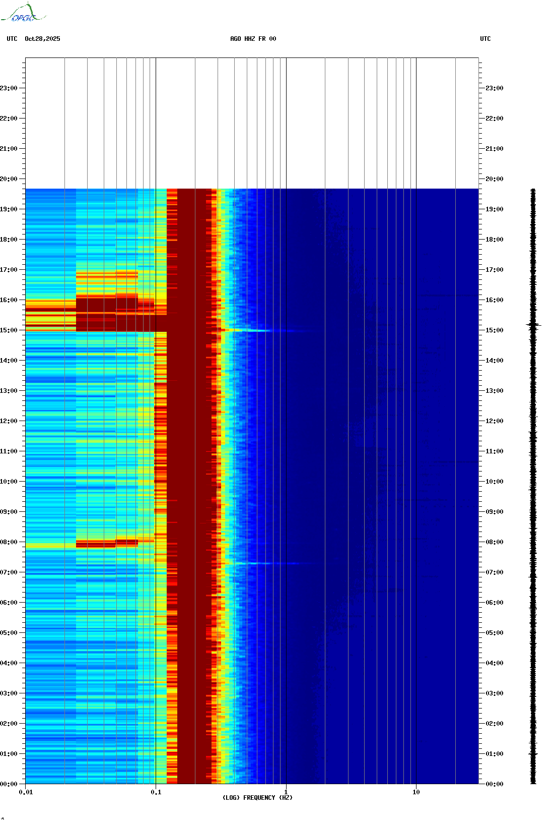Click 09:00 on the right time axis

[495, 512]
